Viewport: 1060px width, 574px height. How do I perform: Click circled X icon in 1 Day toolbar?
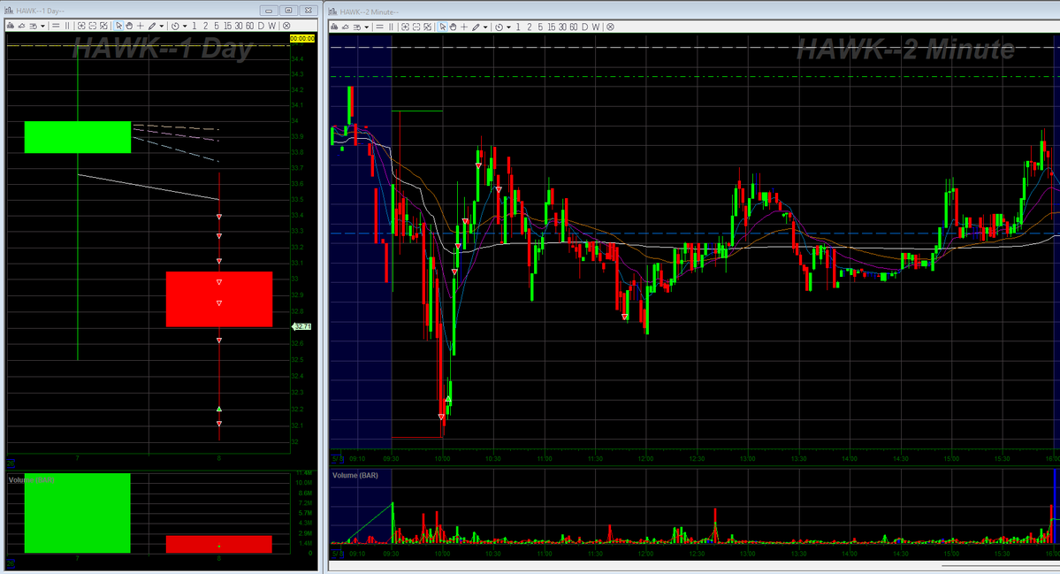(286, 26)
